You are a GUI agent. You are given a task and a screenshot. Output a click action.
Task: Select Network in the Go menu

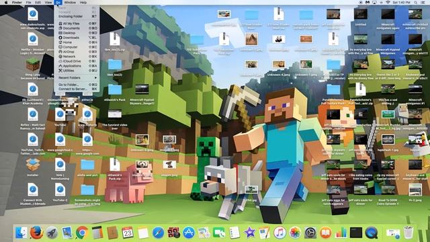[77, 56]
